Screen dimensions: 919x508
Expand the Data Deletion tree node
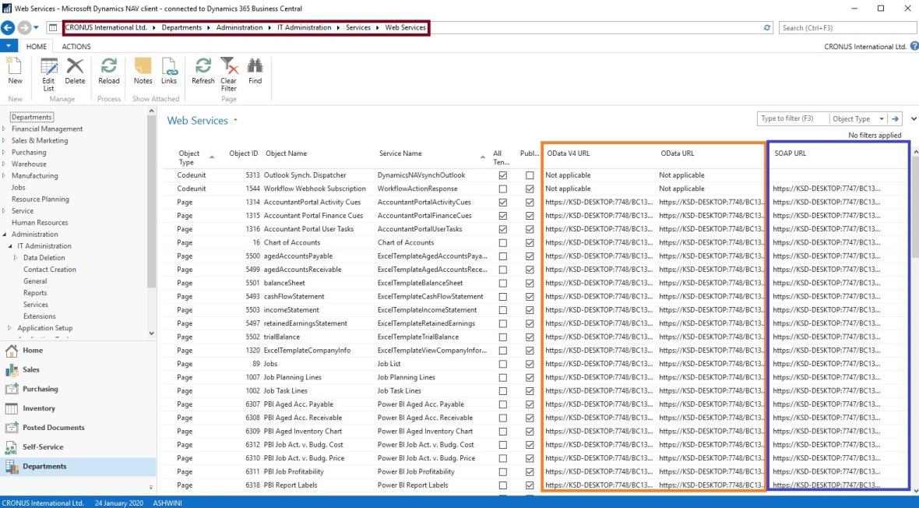[16, 258]
